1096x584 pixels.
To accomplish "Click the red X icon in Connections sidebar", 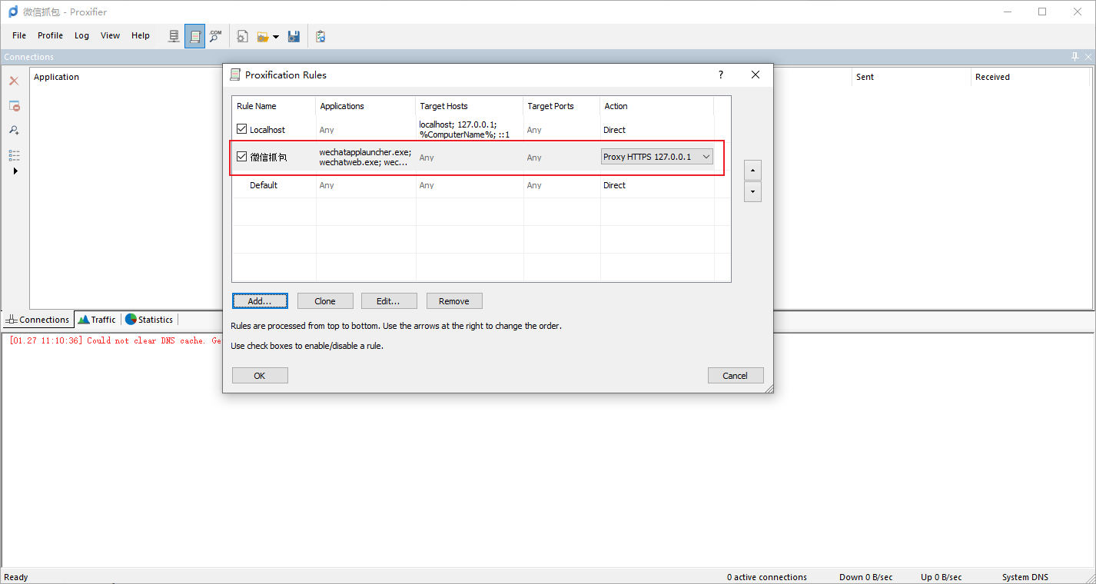I will tap(14, 81).
